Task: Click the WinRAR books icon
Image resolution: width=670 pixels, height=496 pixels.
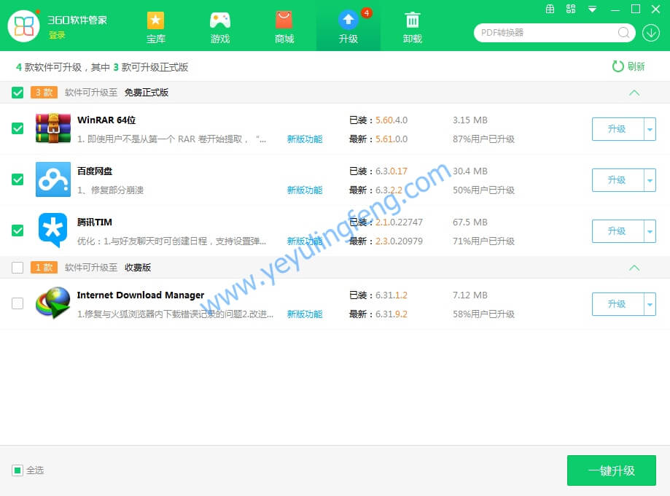Action: (53, 128)
